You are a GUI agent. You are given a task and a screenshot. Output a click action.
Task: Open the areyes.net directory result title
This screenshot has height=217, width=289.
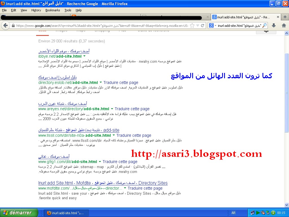click(62, 103)
